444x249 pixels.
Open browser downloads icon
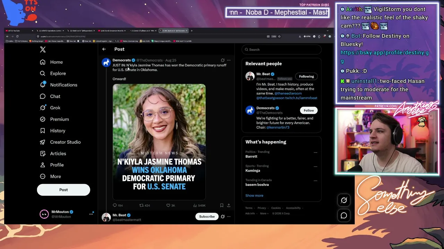300,36
